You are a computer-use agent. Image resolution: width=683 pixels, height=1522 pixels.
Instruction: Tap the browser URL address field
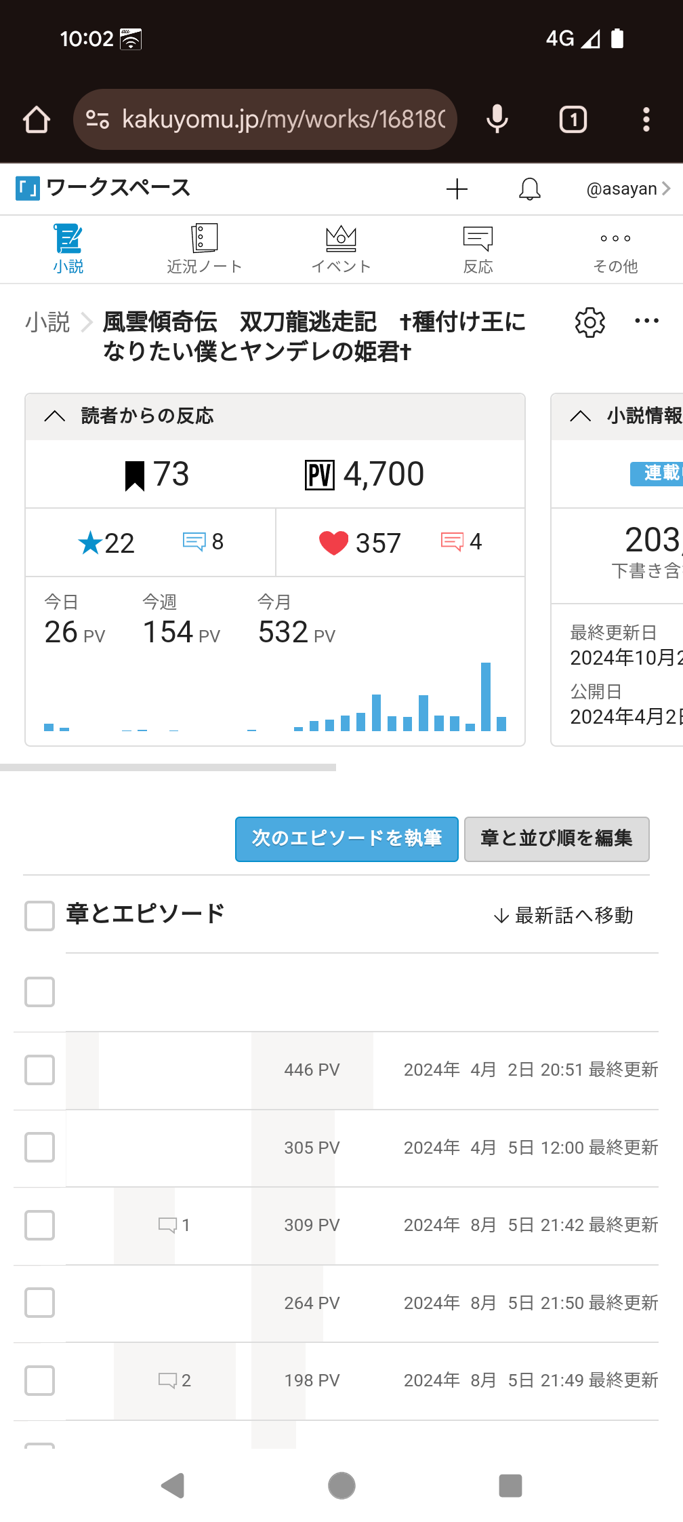(x=283, y=120)
